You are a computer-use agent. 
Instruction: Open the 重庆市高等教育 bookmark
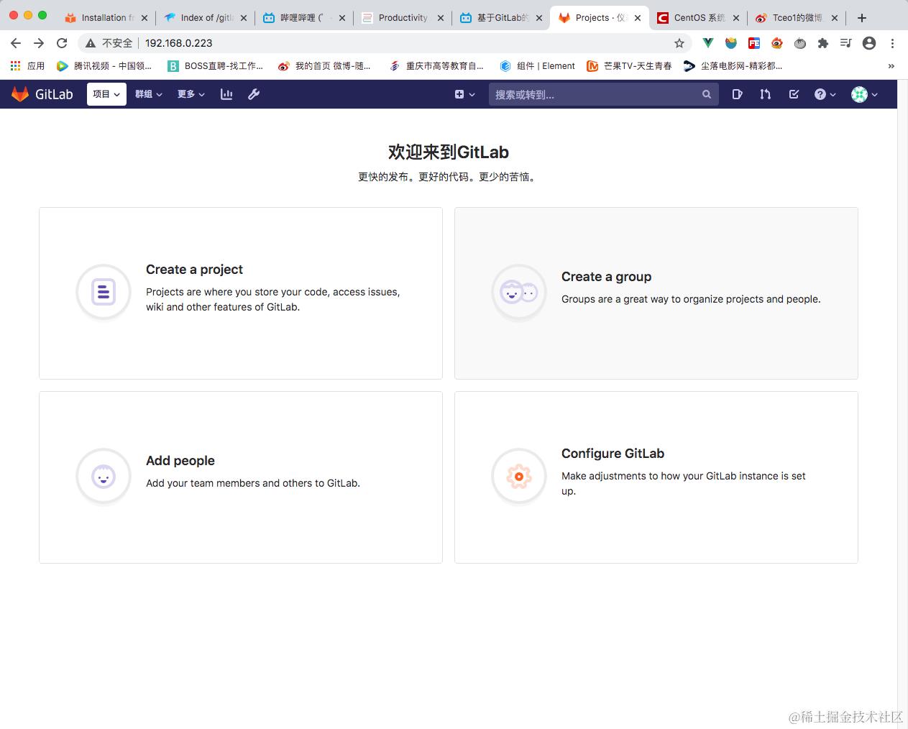click(436, 66)
